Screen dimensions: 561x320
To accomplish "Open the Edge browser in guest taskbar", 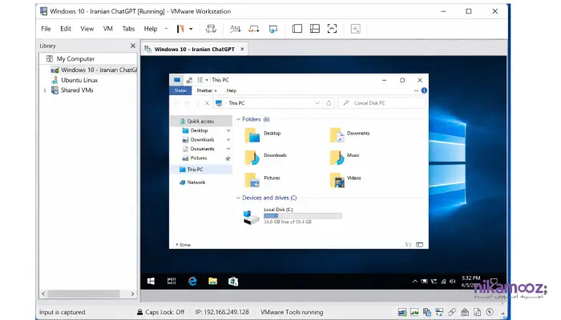I will [x=192, y=281].
